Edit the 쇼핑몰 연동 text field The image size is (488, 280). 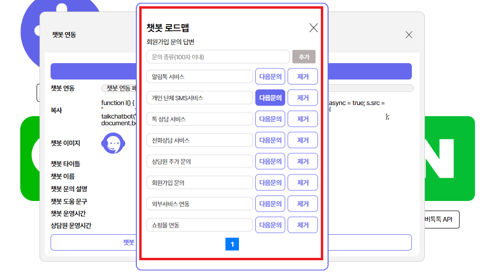point(199,225)
